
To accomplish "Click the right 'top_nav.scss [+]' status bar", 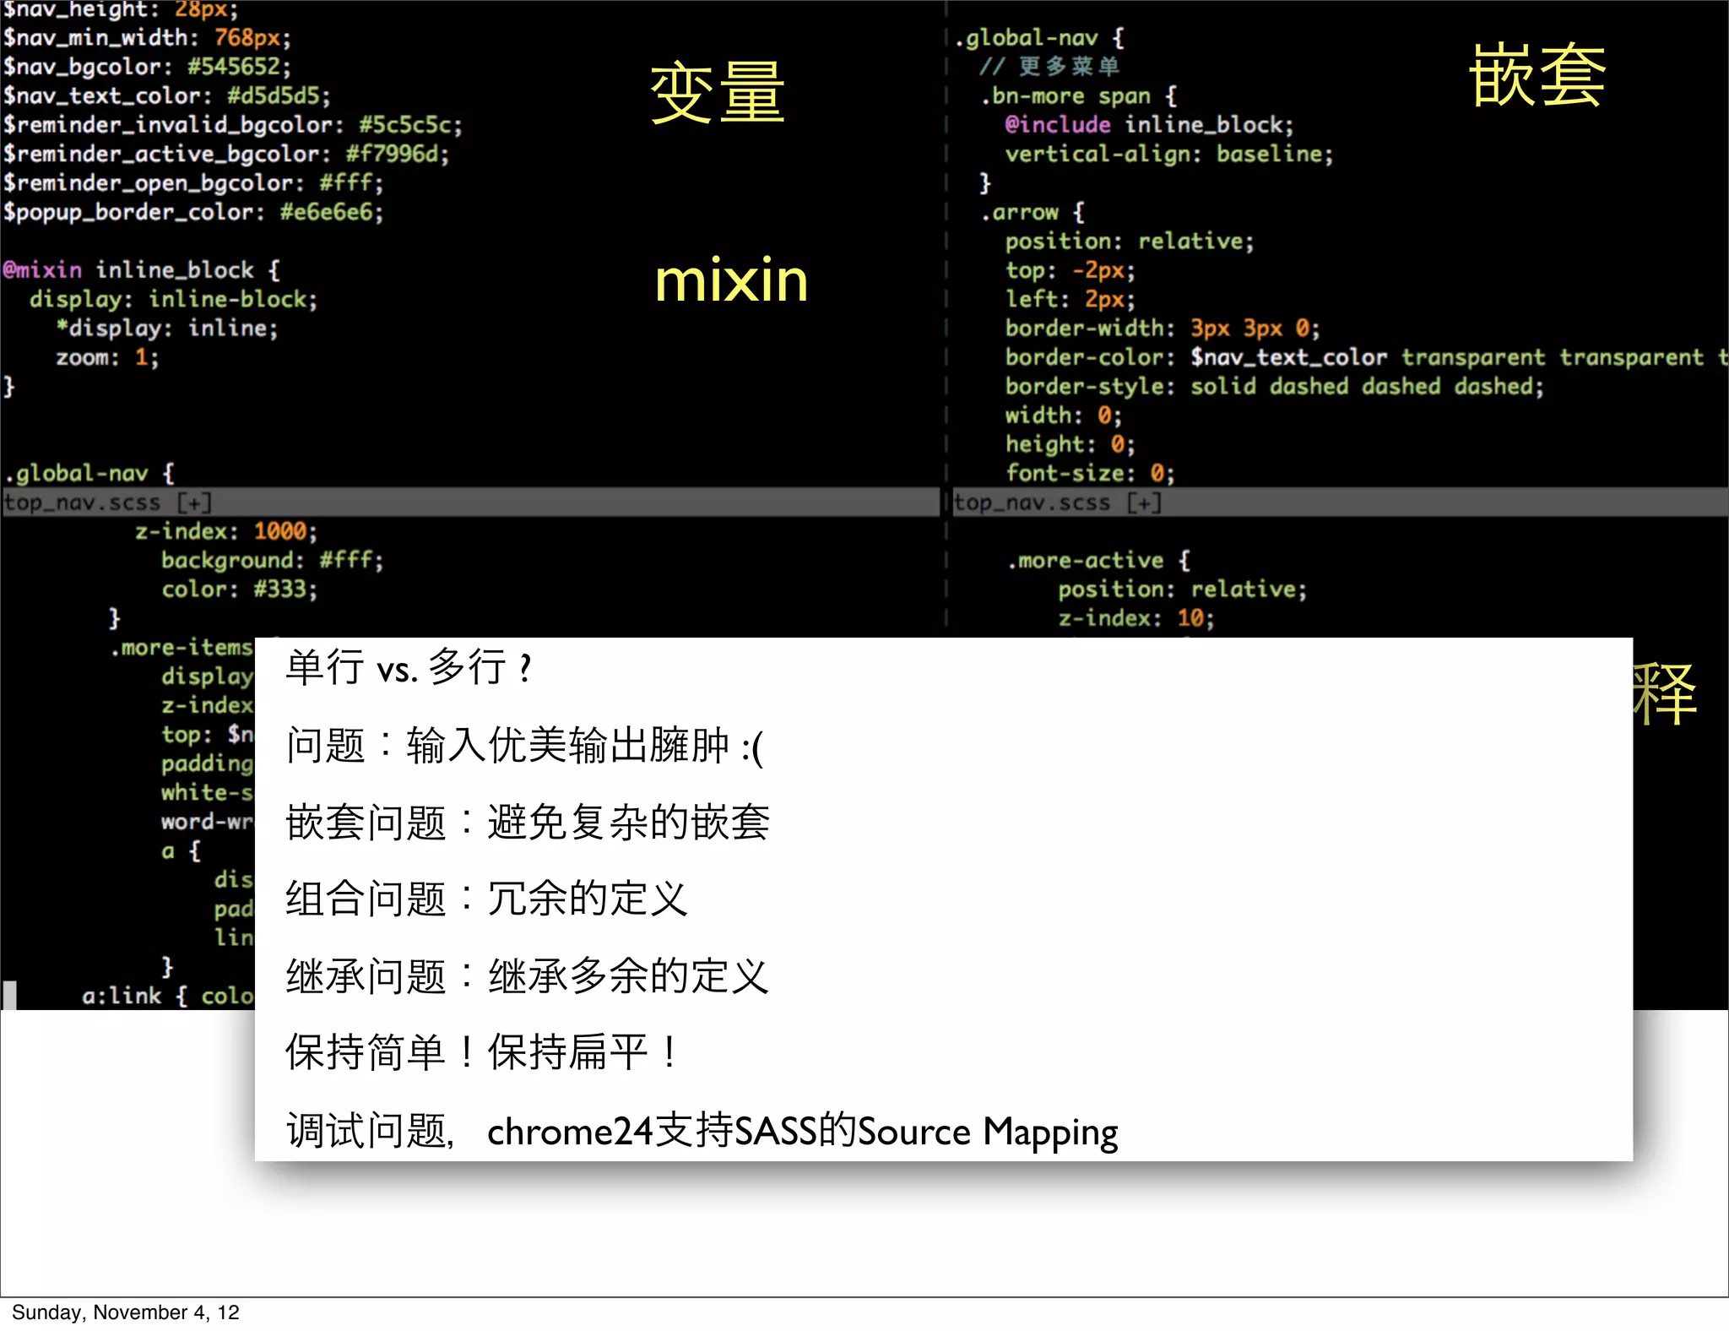I will [x=1340, y=503].
